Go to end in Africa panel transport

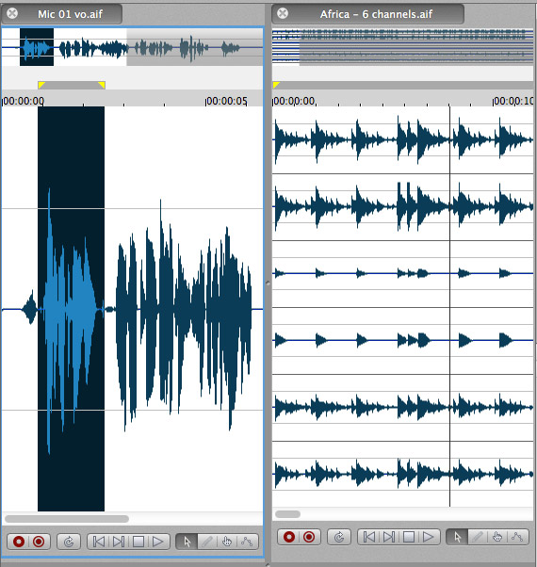tap(388, 537)
